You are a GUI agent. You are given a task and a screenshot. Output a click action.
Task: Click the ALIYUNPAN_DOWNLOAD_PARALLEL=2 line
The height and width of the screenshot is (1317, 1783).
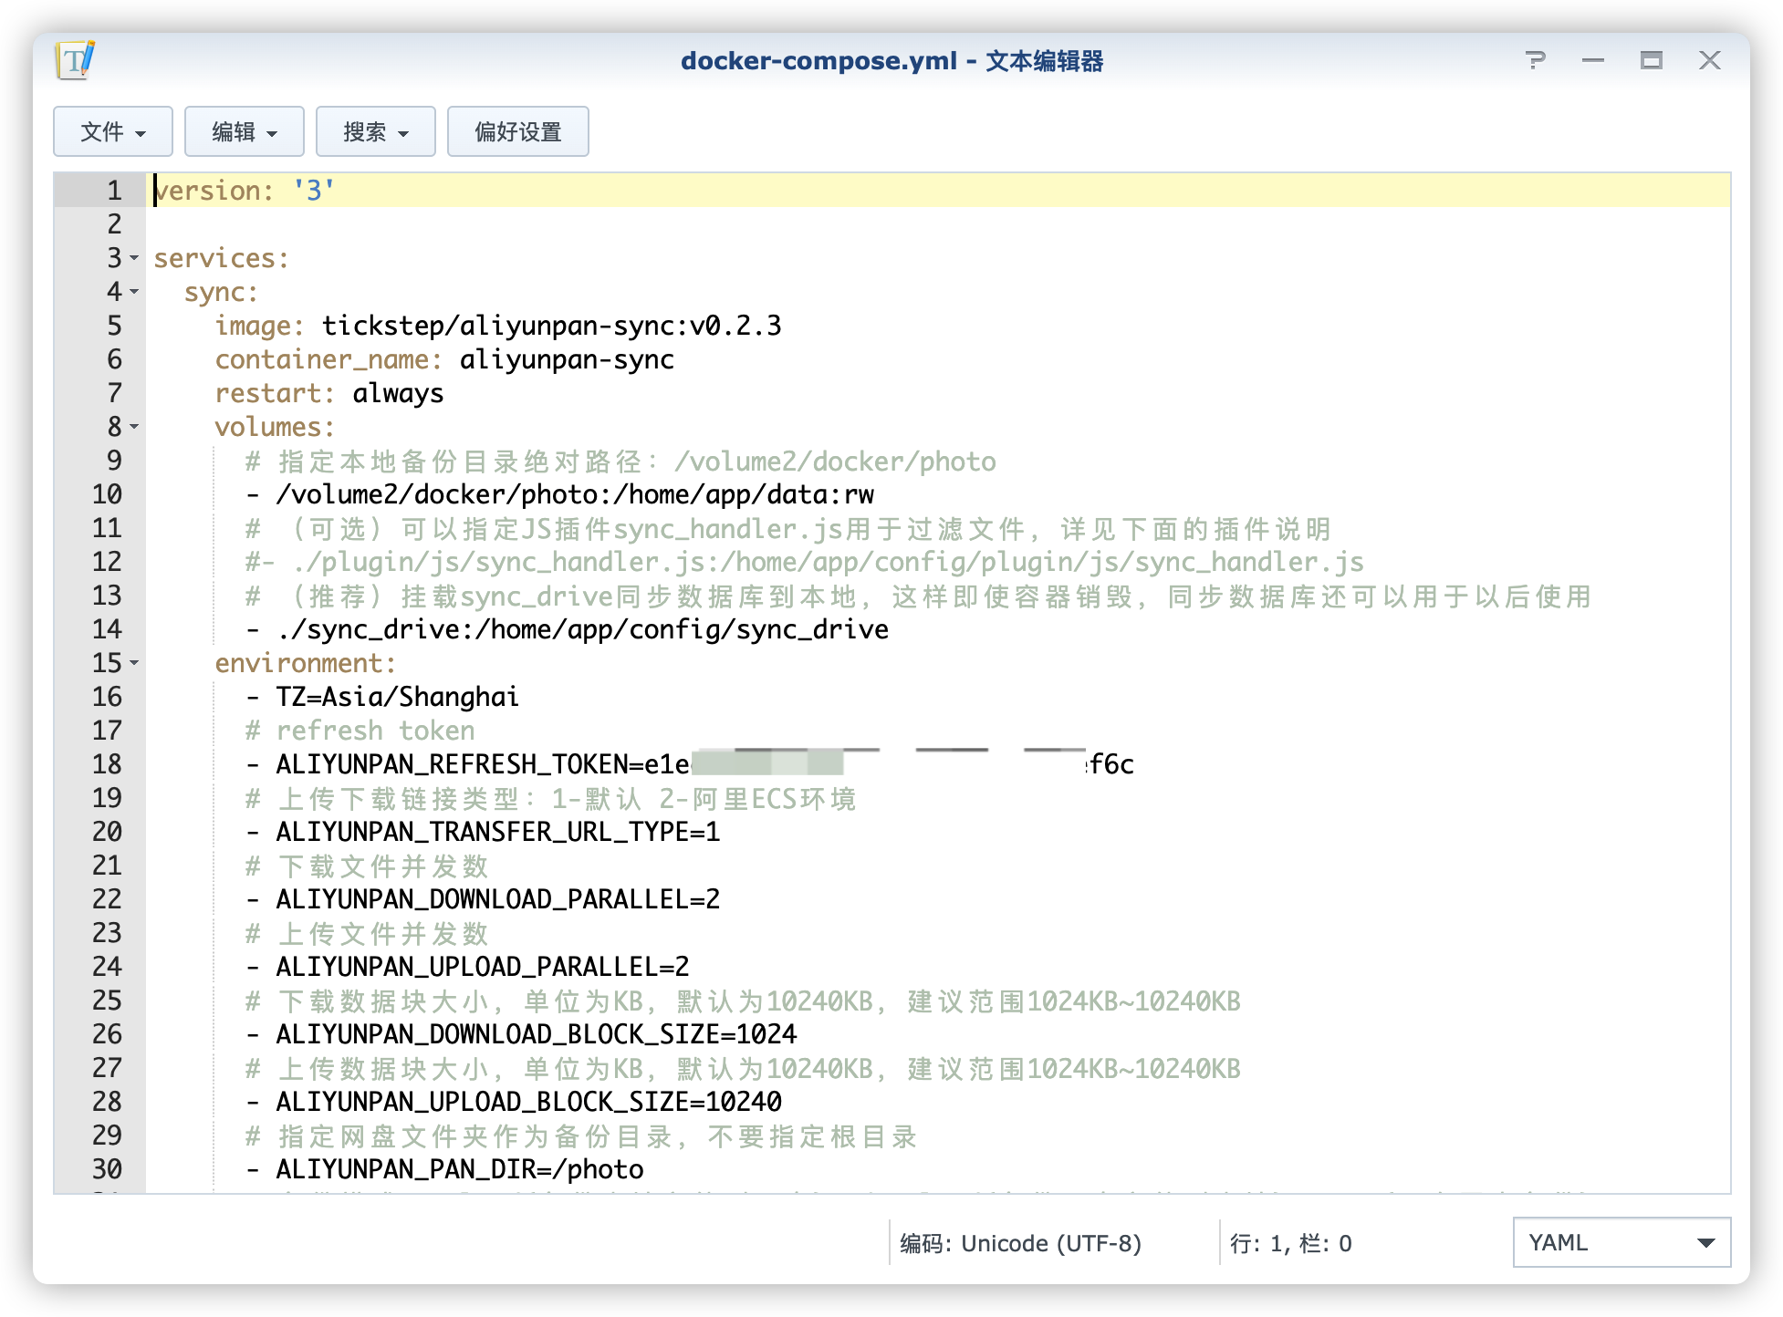coord(484,899)
